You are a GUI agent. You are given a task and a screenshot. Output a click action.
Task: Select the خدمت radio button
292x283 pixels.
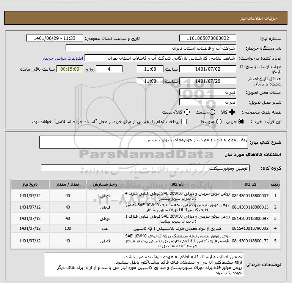click(212, 112)
